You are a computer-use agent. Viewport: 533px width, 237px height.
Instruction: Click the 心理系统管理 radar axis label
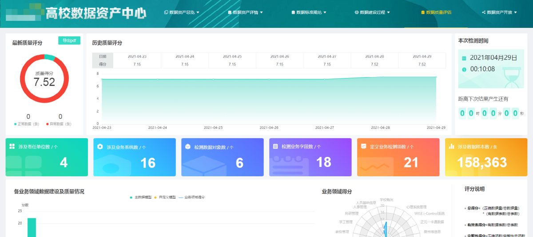point(416,207)
